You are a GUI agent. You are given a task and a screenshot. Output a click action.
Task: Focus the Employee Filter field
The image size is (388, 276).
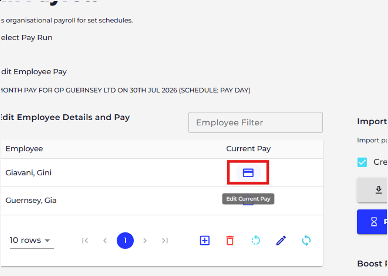point(255,122)
